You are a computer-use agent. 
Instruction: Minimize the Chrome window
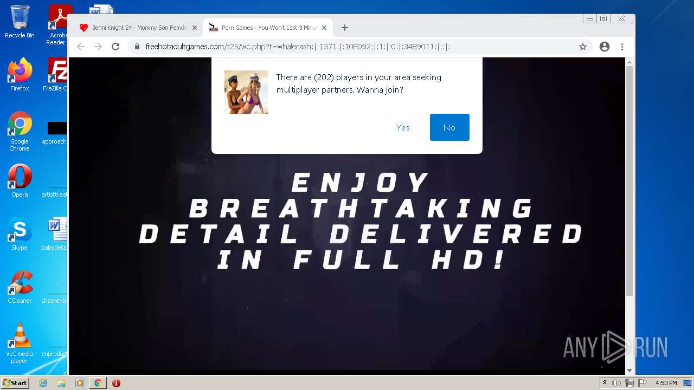(590, 18)
